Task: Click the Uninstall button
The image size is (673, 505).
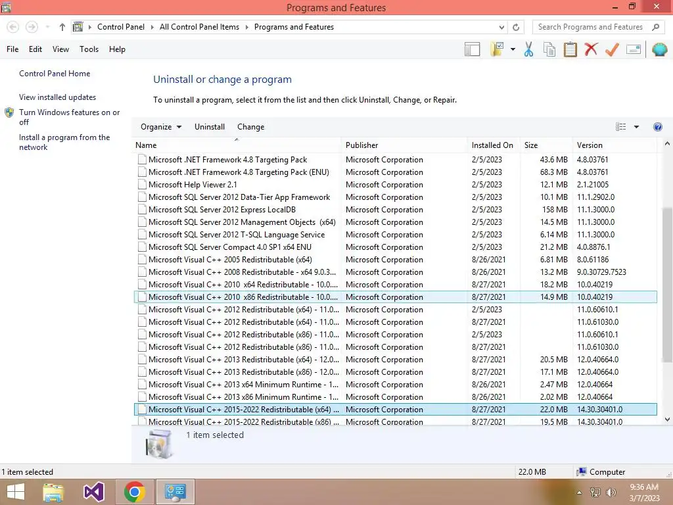Action: coord(210,127)
